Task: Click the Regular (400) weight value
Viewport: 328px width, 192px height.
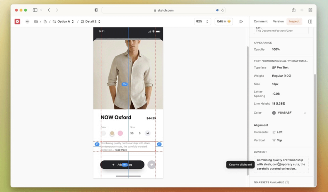Action: pyautogui.click(x=282, y=76)
